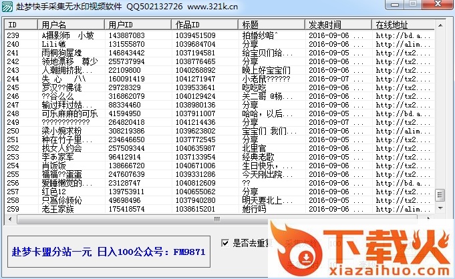Image resolution: width=455 pixels, height=279 pixels.
Task: Sort by the 发表时间 column header
Action: 338,25
